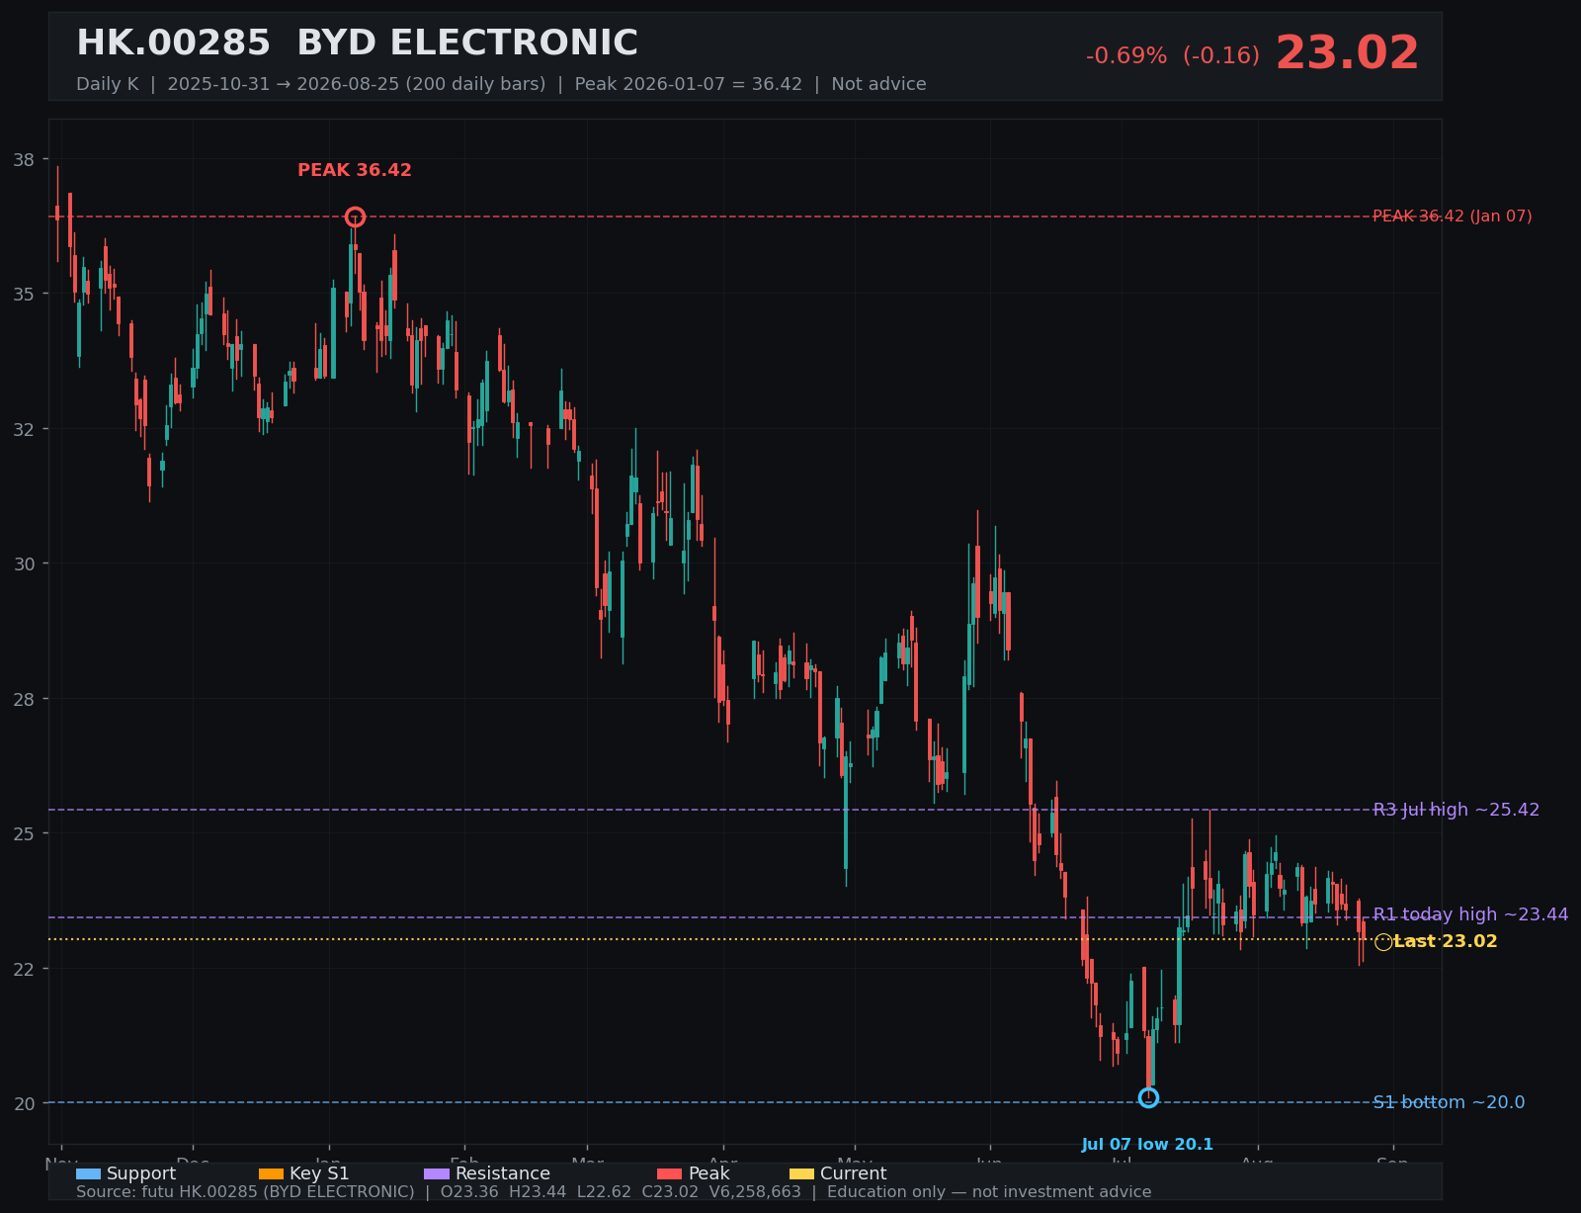
Task: Click the "Daily K" text in the subtitle
Action: point(108,84)
